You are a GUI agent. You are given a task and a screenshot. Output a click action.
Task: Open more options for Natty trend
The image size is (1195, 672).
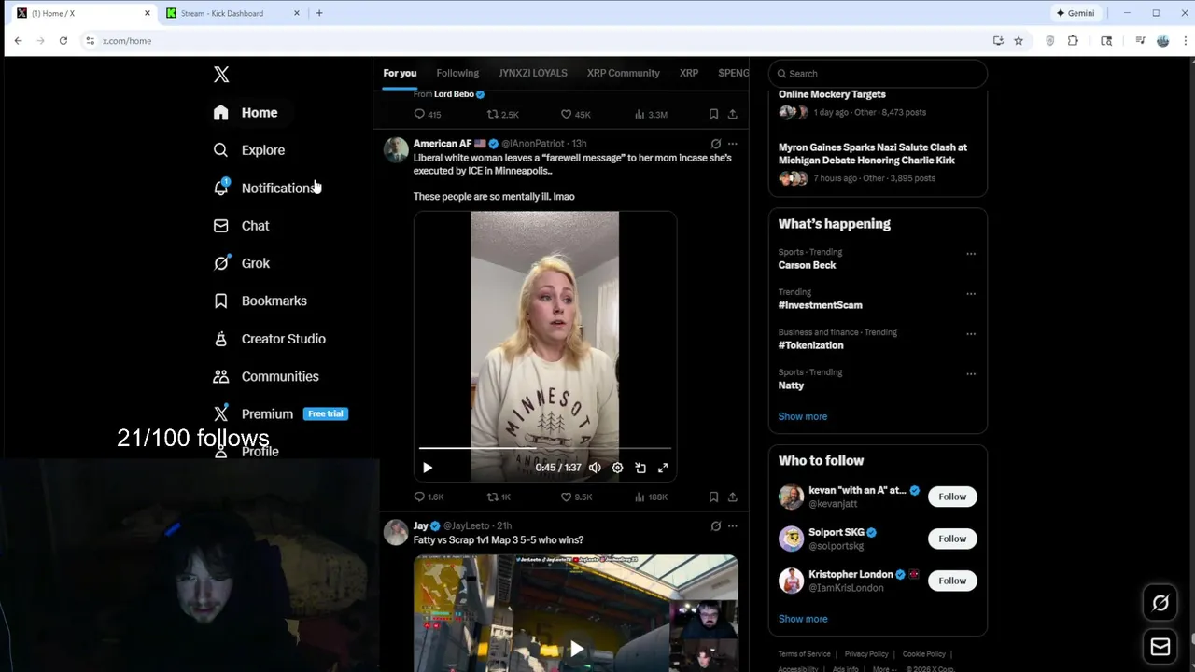[971, 374]
